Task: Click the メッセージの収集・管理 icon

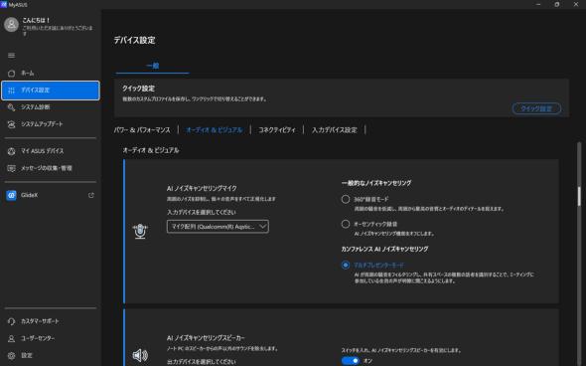Action: pyautogui.click(x=11, y=168)
